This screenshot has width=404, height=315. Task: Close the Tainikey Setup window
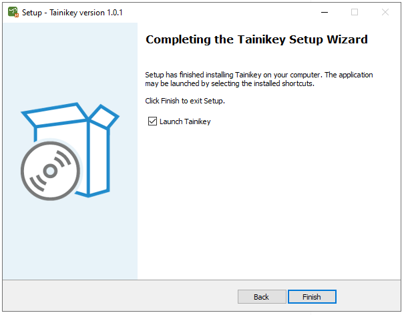click(385, 12)
